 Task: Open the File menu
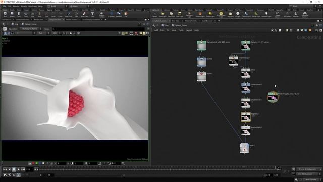point(4,6)
